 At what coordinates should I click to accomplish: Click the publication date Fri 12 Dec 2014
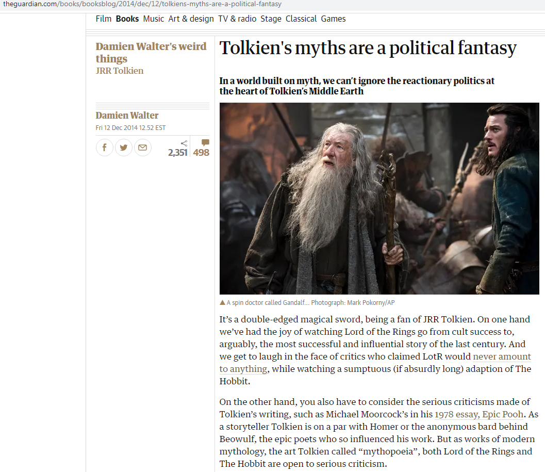point(130,127)
